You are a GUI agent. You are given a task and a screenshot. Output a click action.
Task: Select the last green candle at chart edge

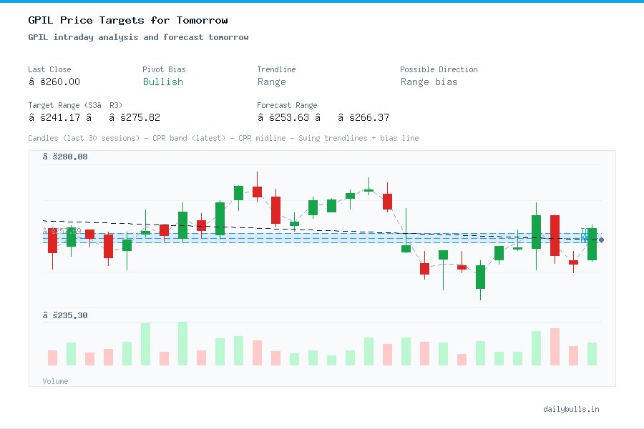[592, 243]
